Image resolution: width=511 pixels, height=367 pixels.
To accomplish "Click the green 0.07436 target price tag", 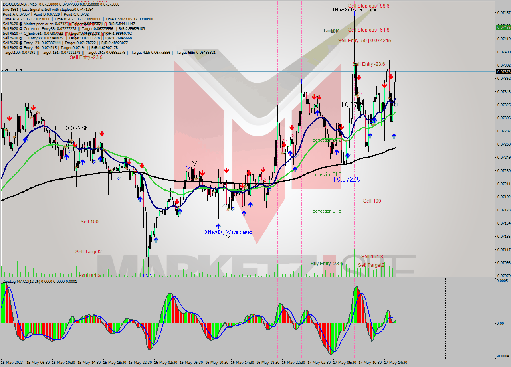I will 503,27.
